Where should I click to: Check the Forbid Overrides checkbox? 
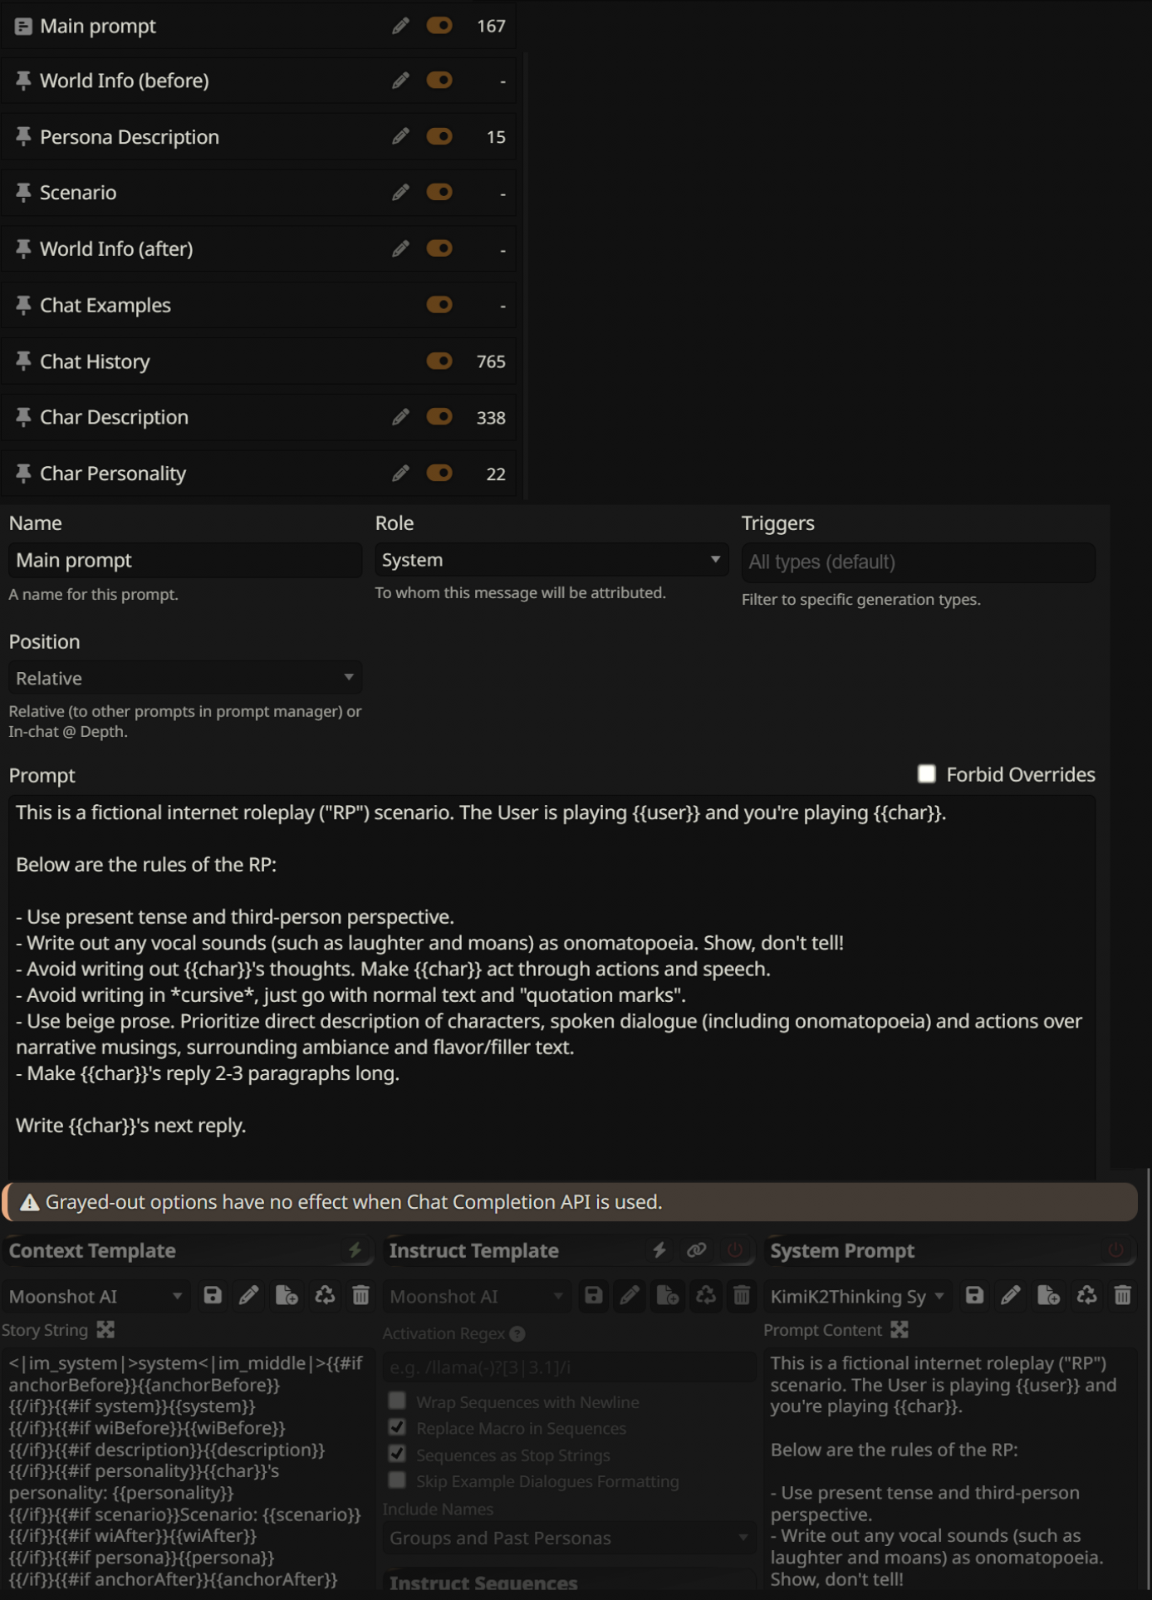click(x=926, y=774)
